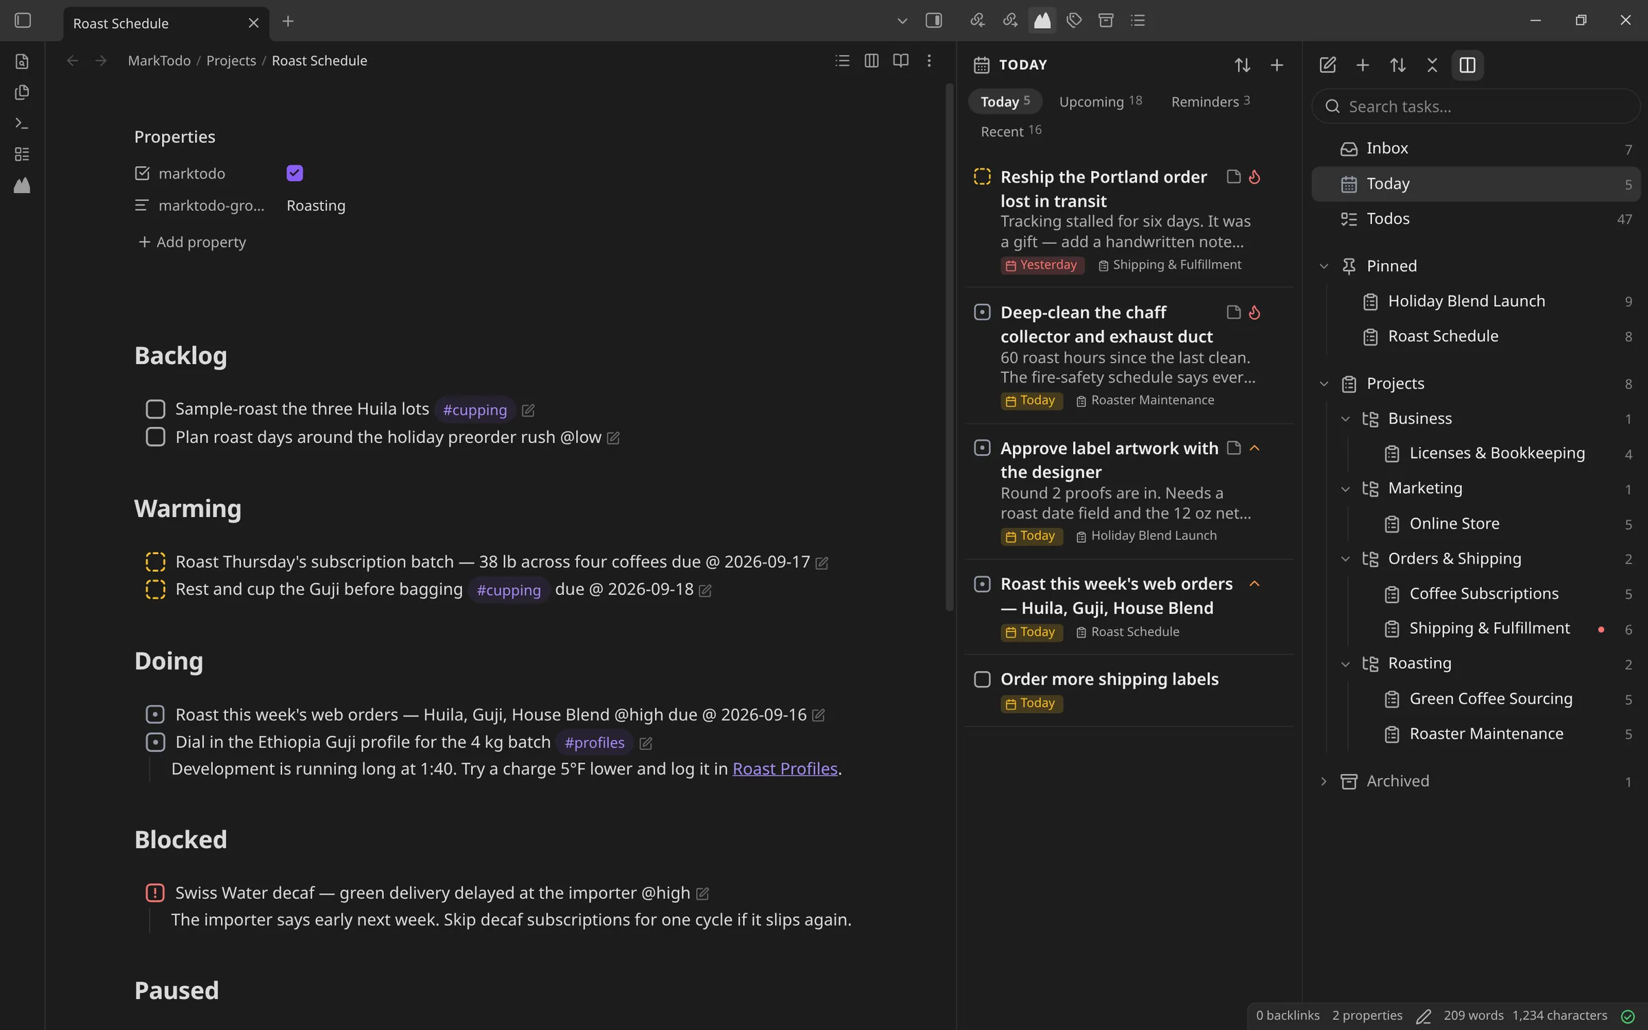Focus the Search tasks field
The width and height of the screenshot is (1648, 1030).
(x=1476, y=107)
